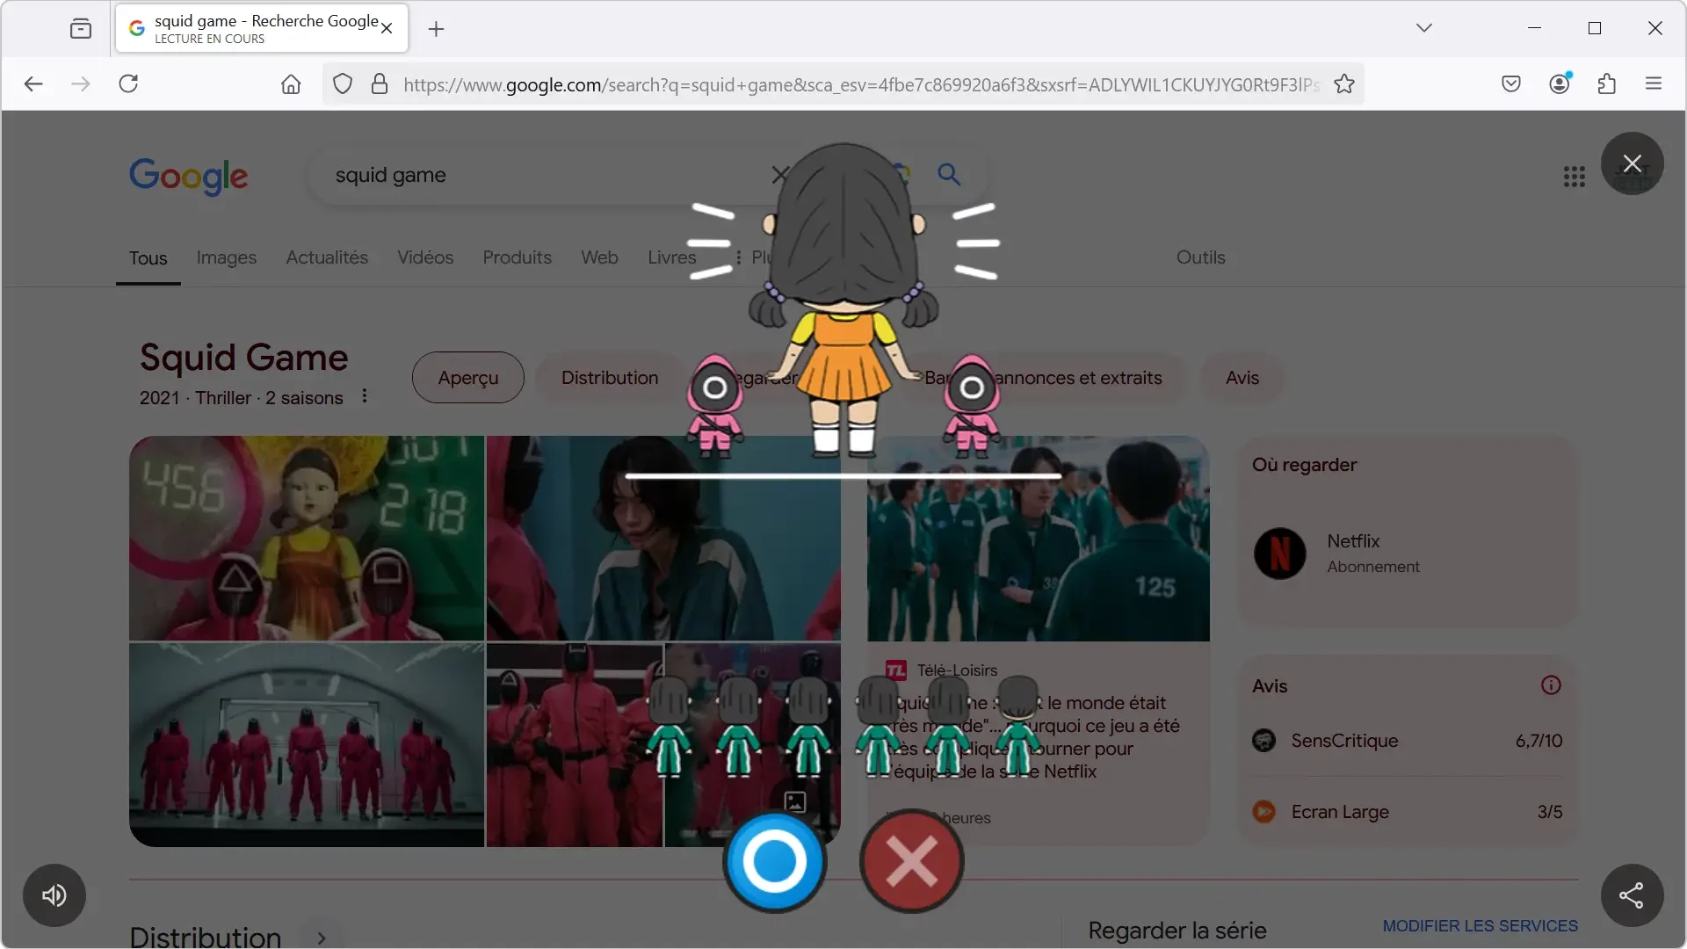Viewport: 1687px width, 949px height.
Task: Click Où regarder heading
Action: click(x=1304, y=465)
